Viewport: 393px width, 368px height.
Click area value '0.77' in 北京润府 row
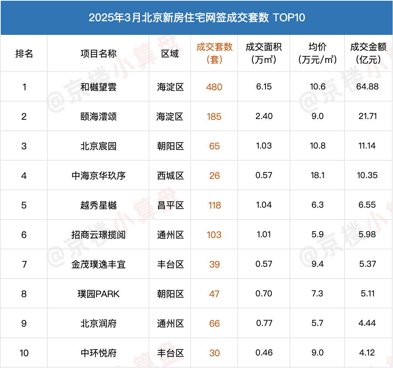coord(264,323)
